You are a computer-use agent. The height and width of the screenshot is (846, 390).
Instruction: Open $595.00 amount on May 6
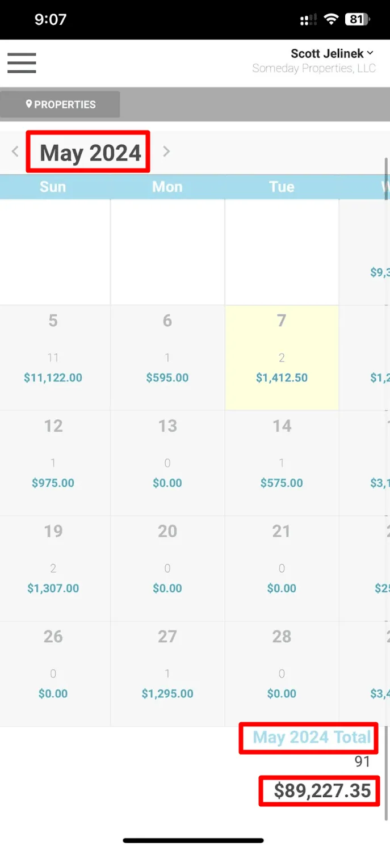pos(167,378)
